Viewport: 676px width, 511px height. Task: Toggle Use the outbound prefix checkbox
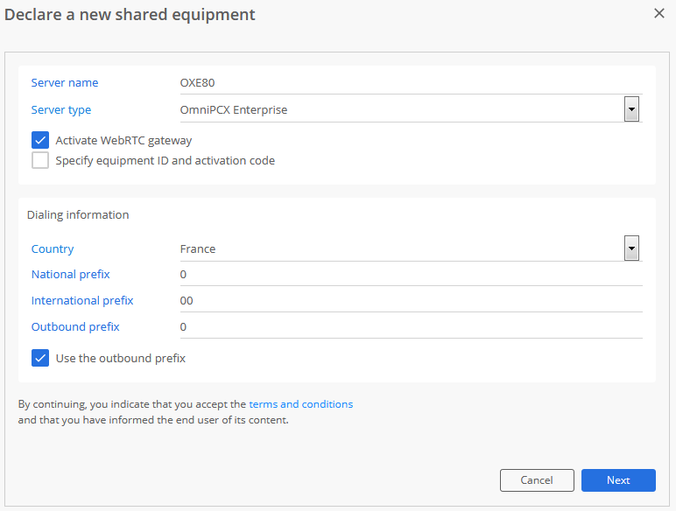40,358
